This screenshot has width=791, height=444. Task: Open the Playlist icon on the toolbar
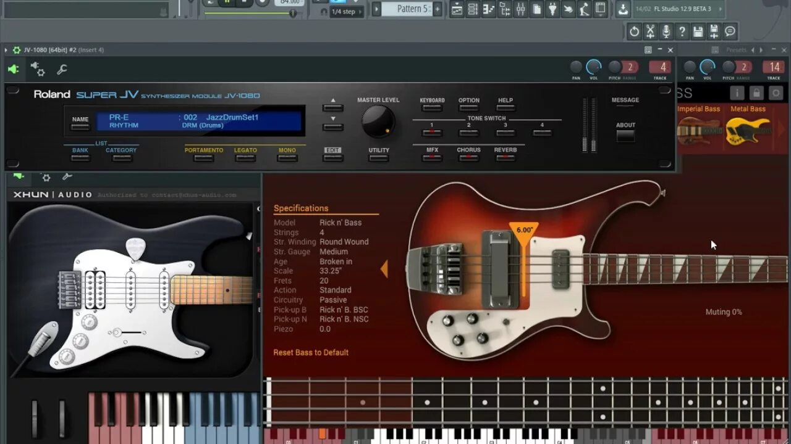pos(456,9)
